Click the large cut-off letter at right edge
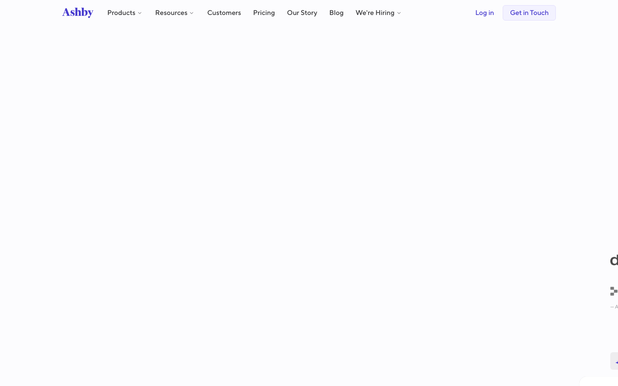The height and width of the screenshot is (386, 618). coord(614,260)
